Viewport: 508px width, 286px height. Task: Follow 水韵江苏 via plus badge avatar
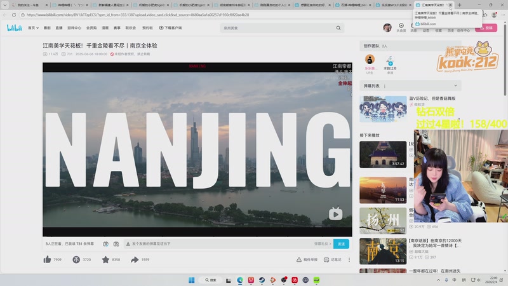coord(390,60)
